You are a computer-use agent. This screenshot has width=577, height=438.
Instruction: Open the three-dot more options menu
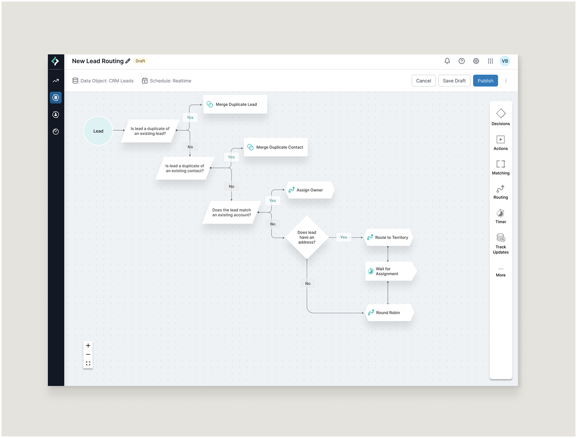click(x=506, y=81)
